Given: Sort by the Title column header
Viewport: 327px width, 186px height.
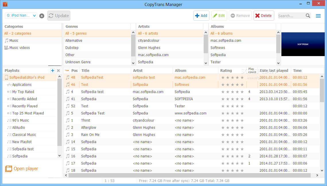Looking at the screenshot, I should (105, 70).
